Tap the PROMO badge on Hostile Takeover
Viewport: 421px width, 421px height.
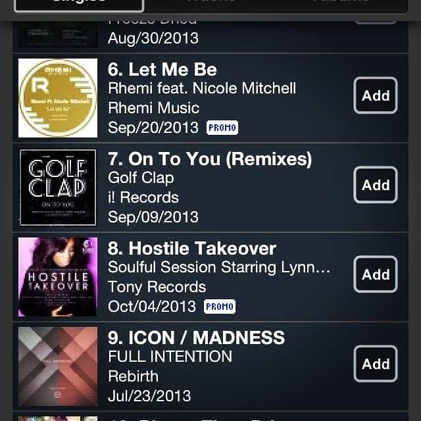pos(220,307)
